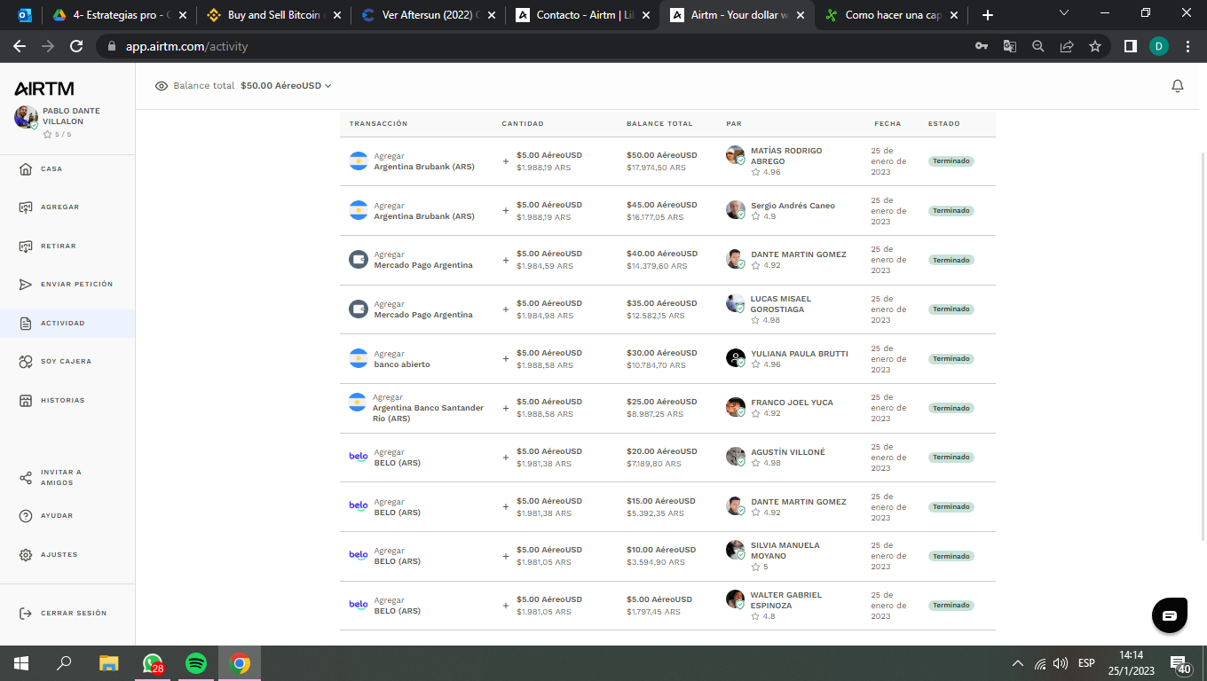Click Walter Gabriel Espinoza peer name
Viewport: 1207px width, 681px height.
click(x=786, y=600)
